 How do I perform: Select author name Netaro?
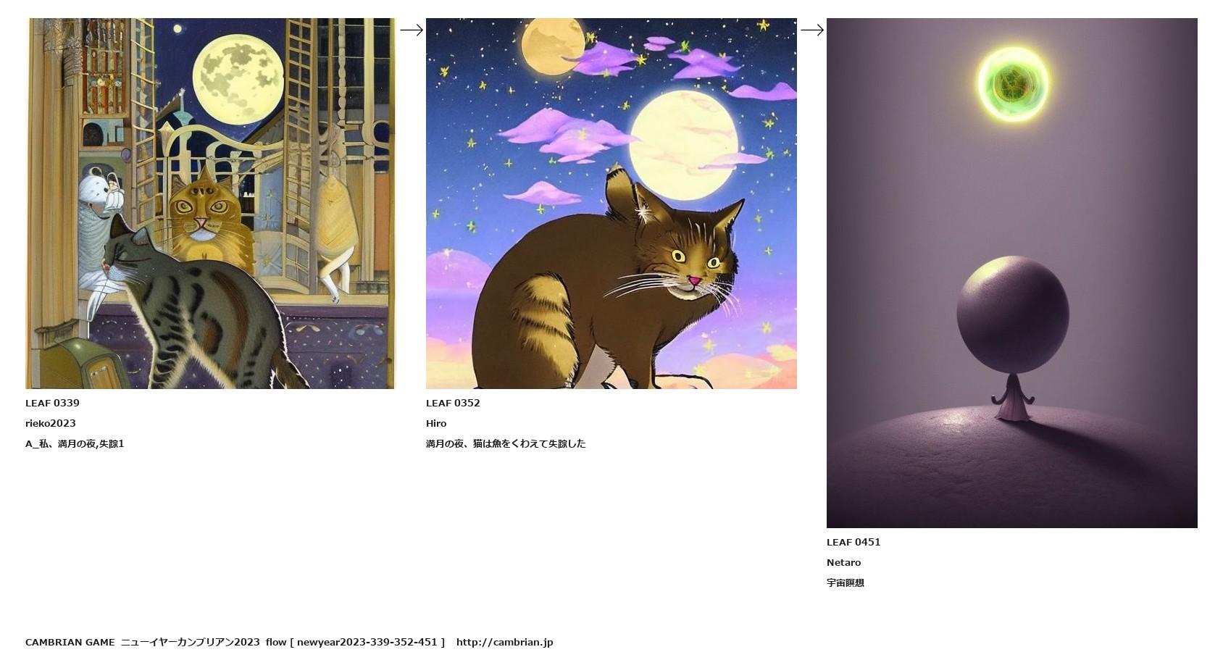(x=844, y=562)
